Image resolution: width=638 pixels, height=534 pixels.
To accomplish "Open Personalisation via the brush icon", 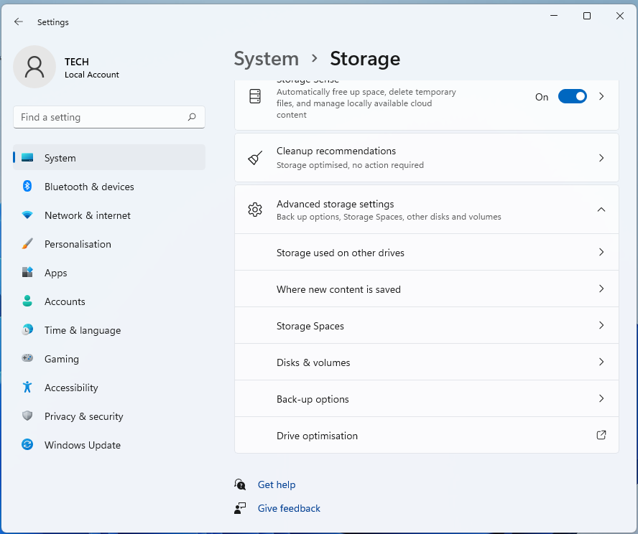I will point(27,244).
